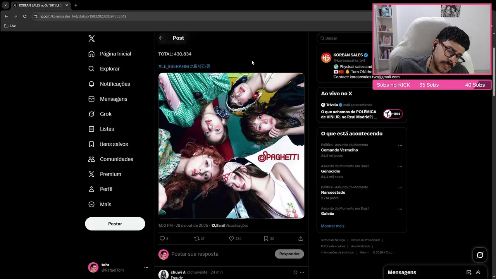Open more options on the chuwi reply

pyautogui.click(x=302, y=272)
